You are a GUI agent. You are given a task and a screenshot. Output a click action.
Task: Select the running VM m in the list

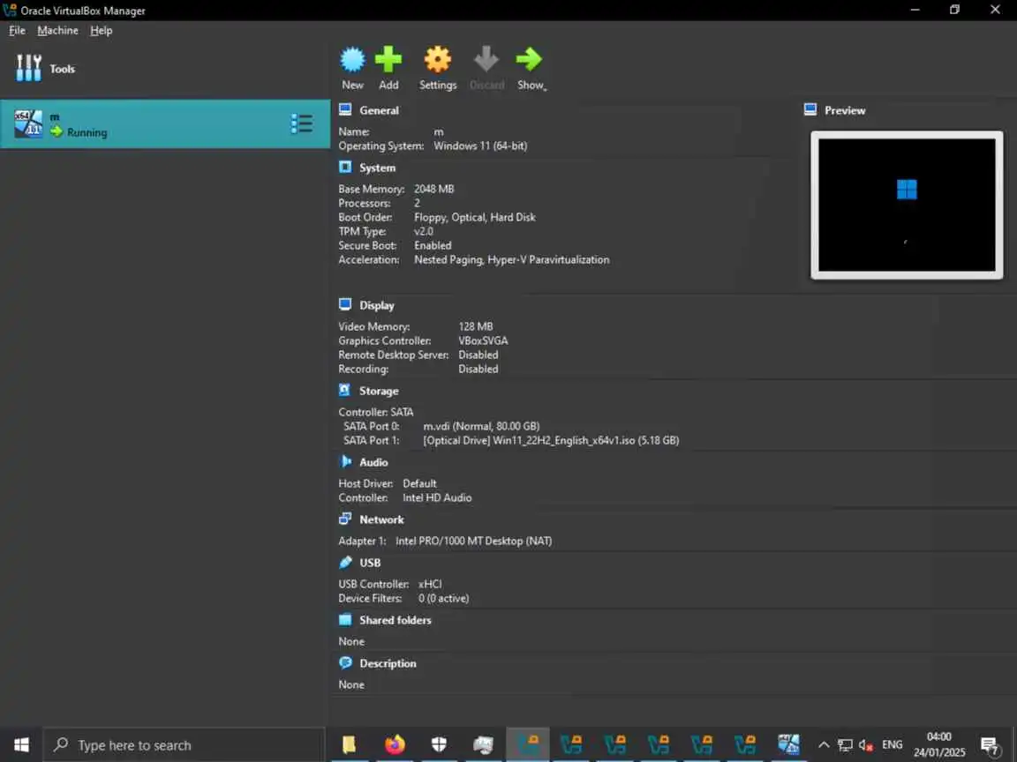[165, 123]
